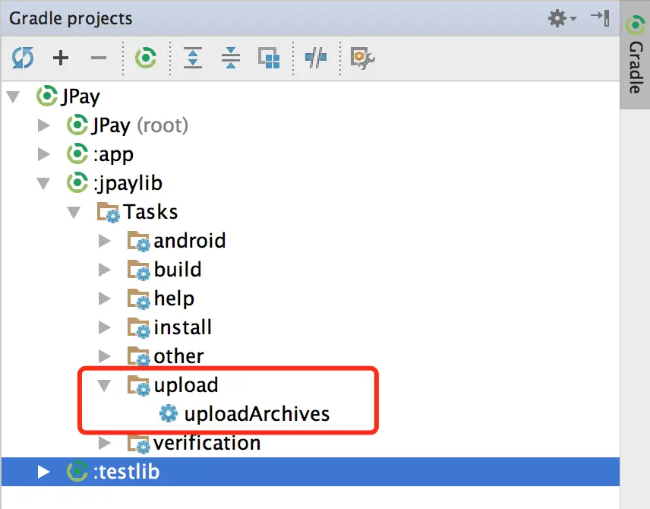Expand the help task group
Viewport: 650px width, 509px height.
[x=105, y=299]
